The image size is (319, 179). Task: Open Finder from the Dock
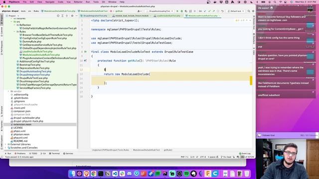(x=73, y=174)
